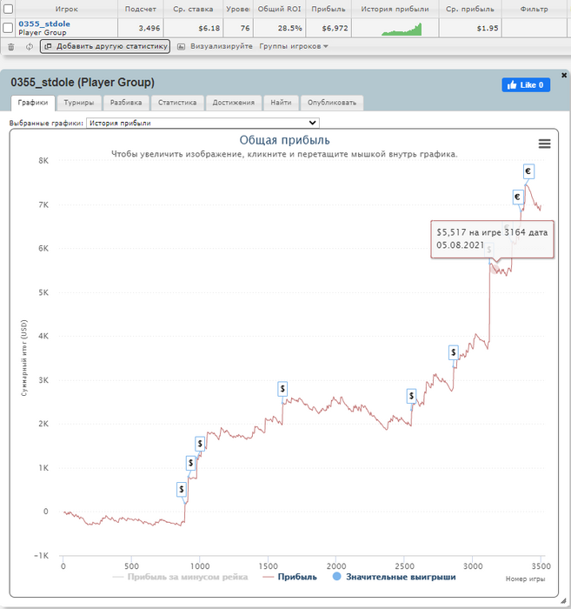Open the Опубликовать tab
Screen dimensions: 571x609
[x=332, y=103]
